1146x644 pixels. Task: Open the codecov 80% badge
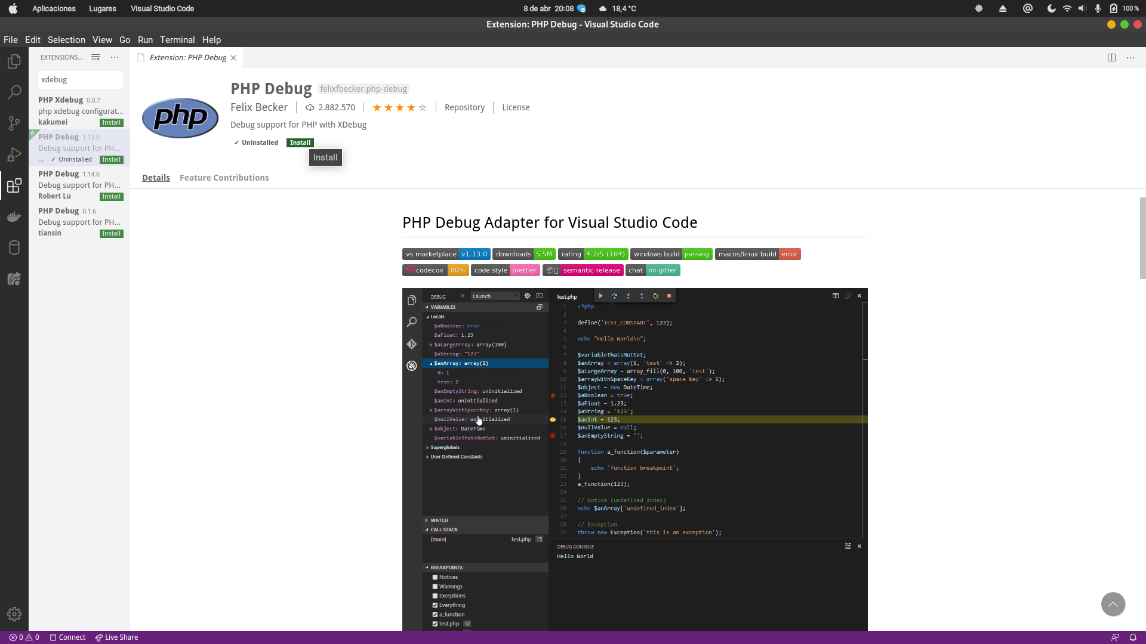tap(435, 270)
